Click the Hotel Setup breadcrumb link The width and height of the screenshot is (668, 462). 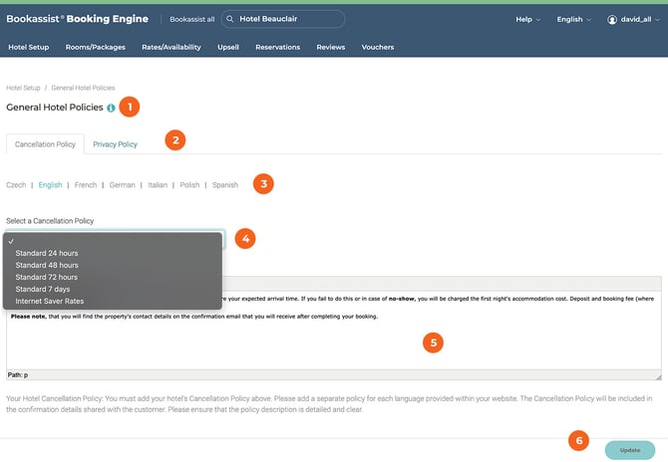pyautogui.click(x=22, y=88)
